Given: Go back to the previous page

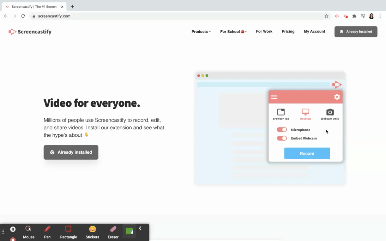Looking at the screenshot, I should point(6,16).
